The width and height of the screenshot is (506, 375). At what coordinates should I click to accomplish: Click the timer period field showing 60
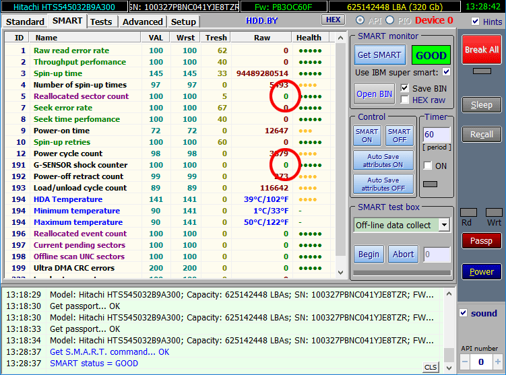(437, 135)
